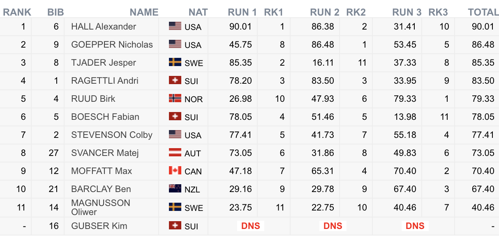Open athlete GOEPPER Nicholas
The width and height of the screenshot is (499, 238).
(x=112, y=45)
